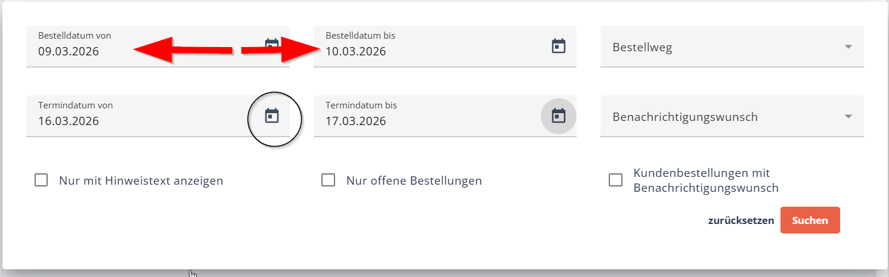Screen dimensions: 889x277
Task: Select the Termindatum von date 16.03.2026
Action: [x=69, y=121]
